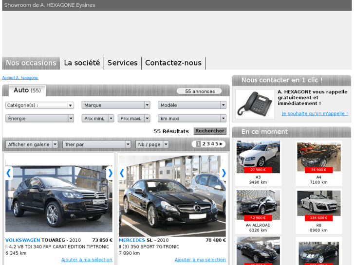The height and width of the screenshot is (265, 354).
Task: Open Afficher en galerie dropdown
Action: coord(32,144)
